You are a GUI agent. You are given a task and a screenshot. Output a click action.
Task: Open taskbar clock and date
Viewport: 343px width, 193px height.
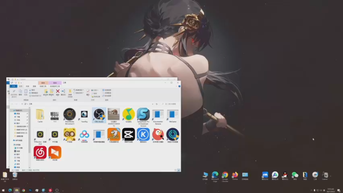331,190
